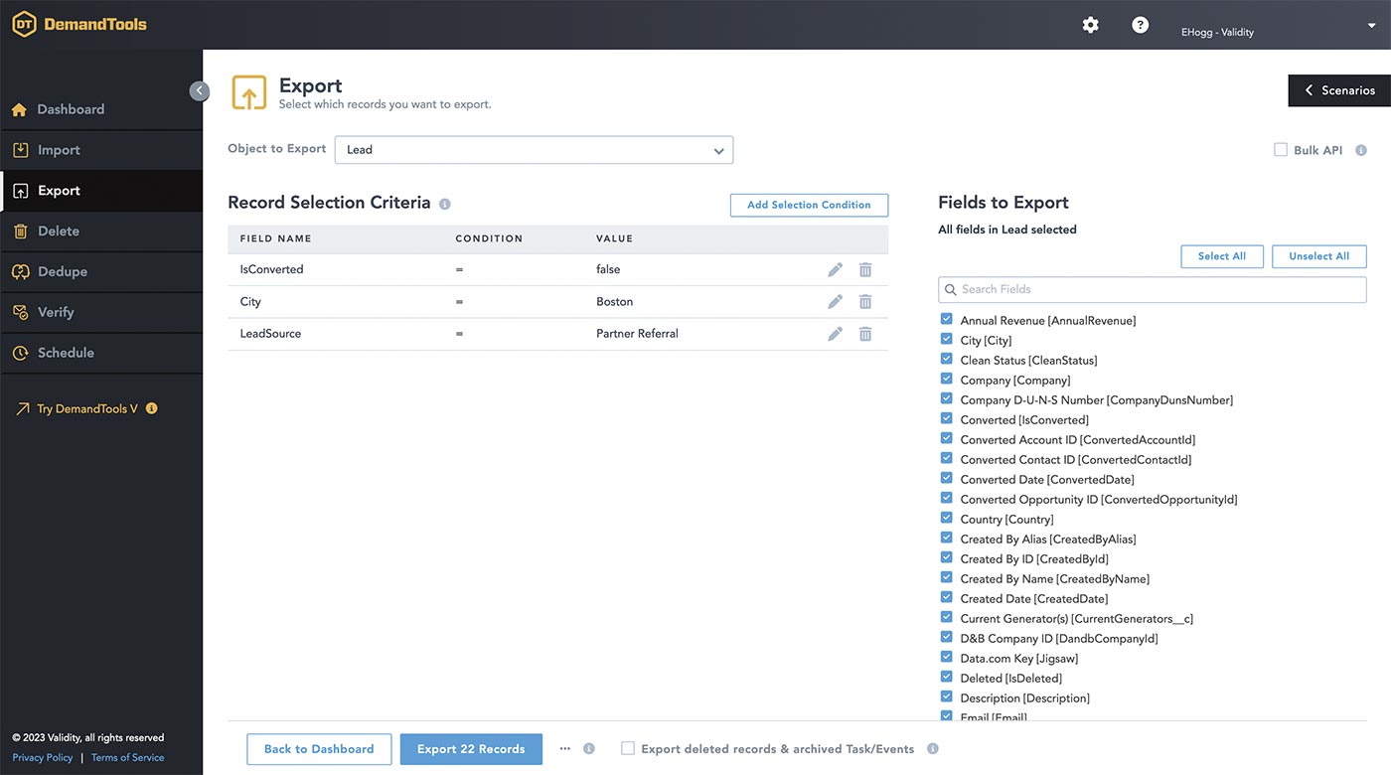Screen dimensions: 1391x775
Task: Uncheck Converted [IsConverted] field checkbox
Action: [946, 419]
